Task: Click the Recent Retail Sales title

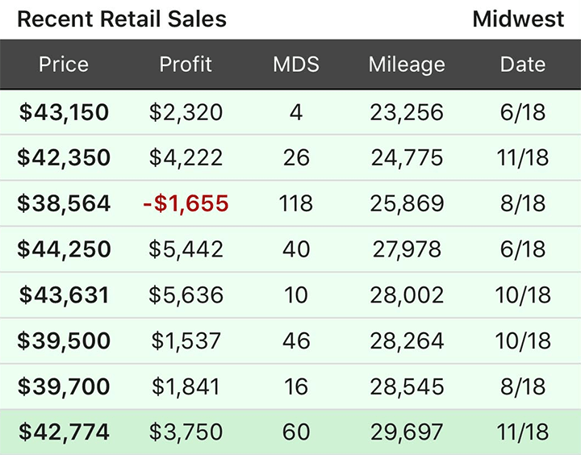Action: tap(122, 19)
